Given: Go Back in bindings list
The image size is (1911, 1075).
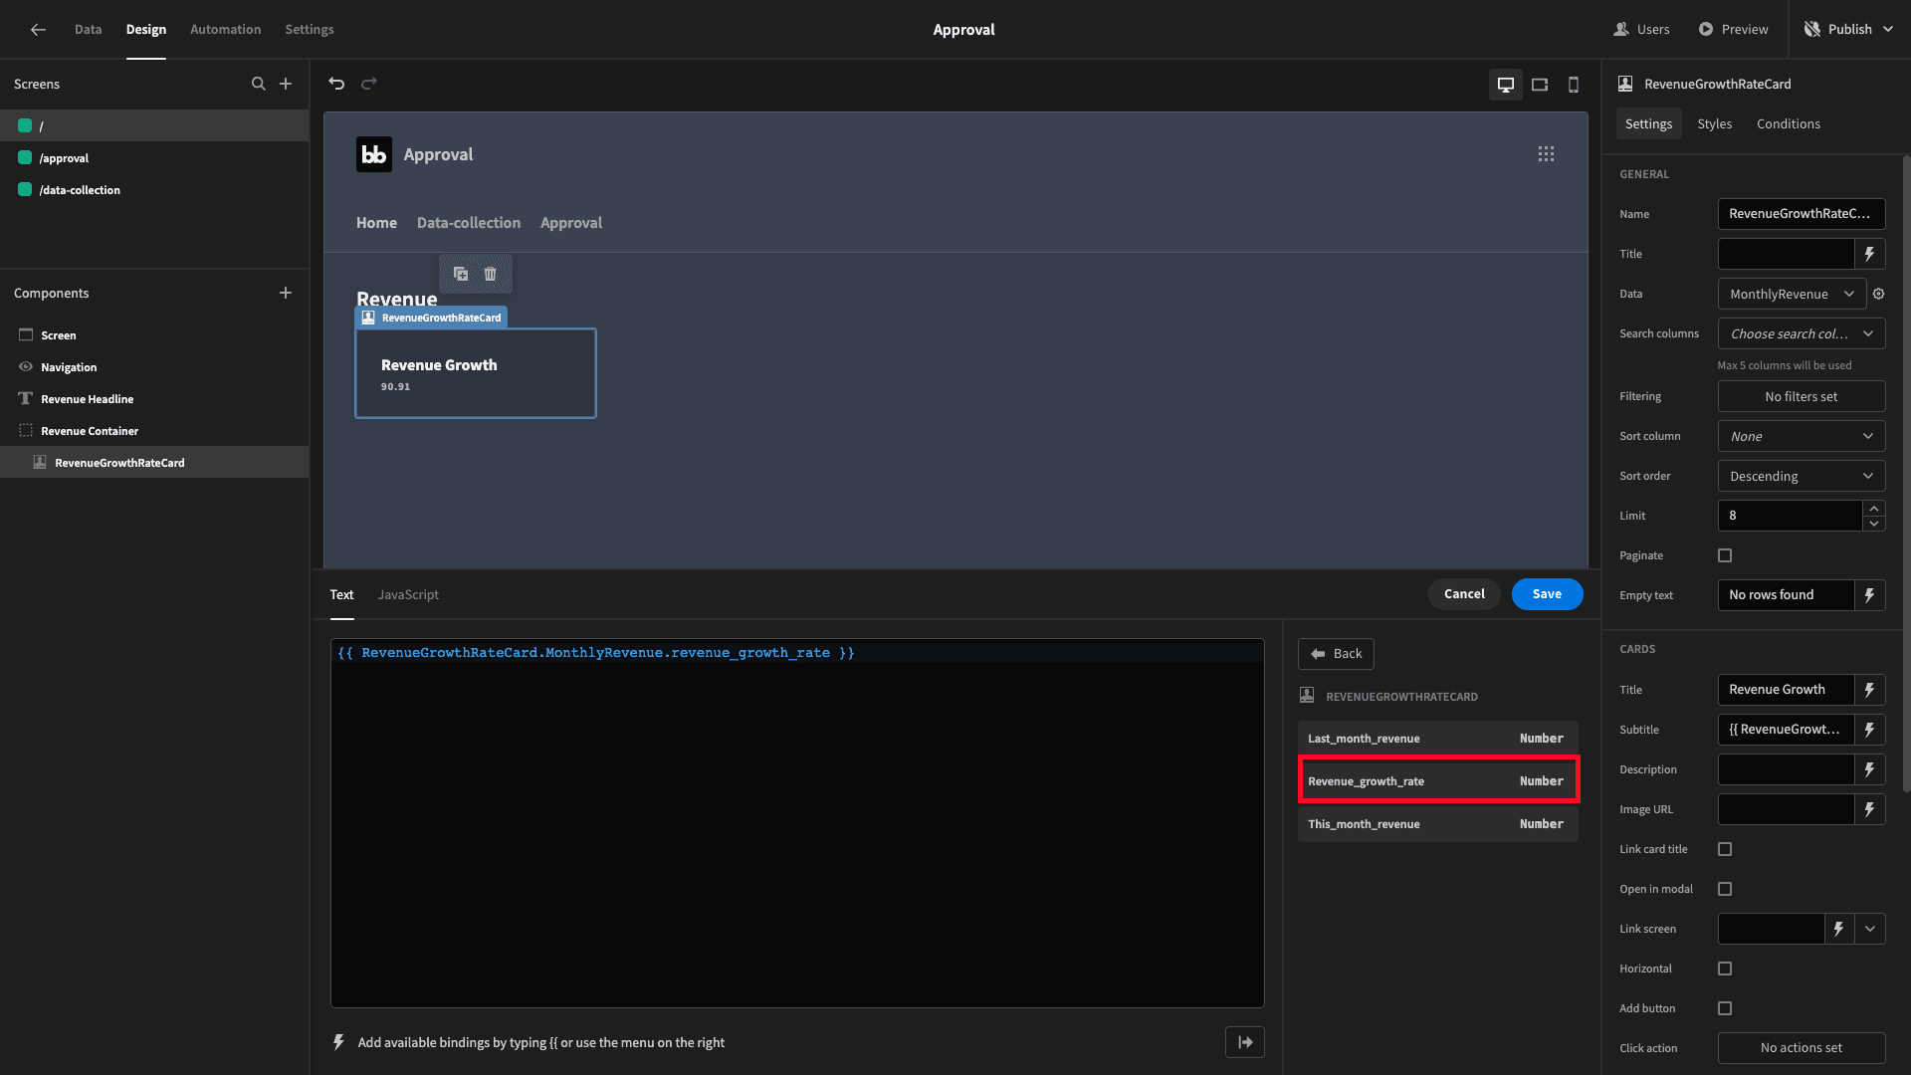Looking at the screenshot, I should (x=1336, y=654).
